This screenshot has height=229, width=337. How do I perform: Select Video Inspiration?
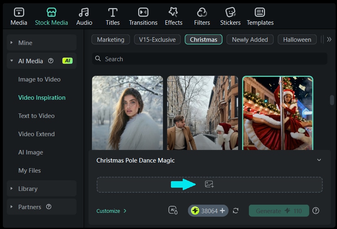coord(42,98)
